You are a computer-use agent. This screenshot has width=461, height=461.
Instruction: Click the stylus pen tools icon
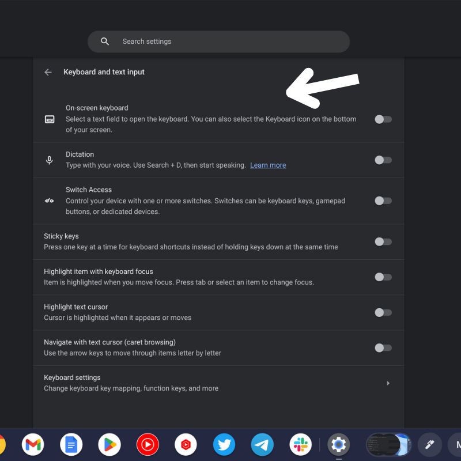point(429,444)
